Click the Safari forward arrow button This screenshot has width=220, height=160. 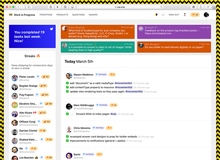point(22,7)
